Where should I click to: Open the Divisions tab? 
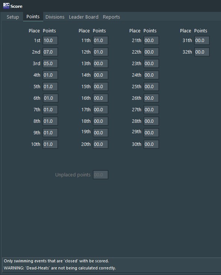coord(55,17)
